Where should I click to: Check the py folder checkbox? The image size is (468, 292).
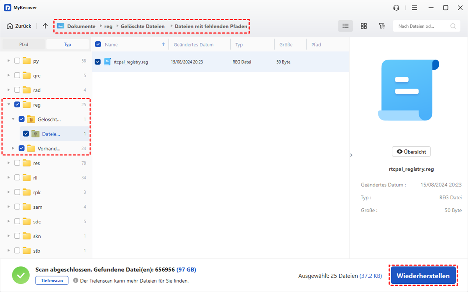(17, 61)
